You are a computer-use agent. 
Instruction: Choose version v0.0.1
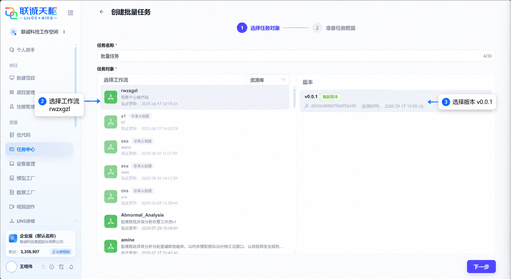[396, 101]
